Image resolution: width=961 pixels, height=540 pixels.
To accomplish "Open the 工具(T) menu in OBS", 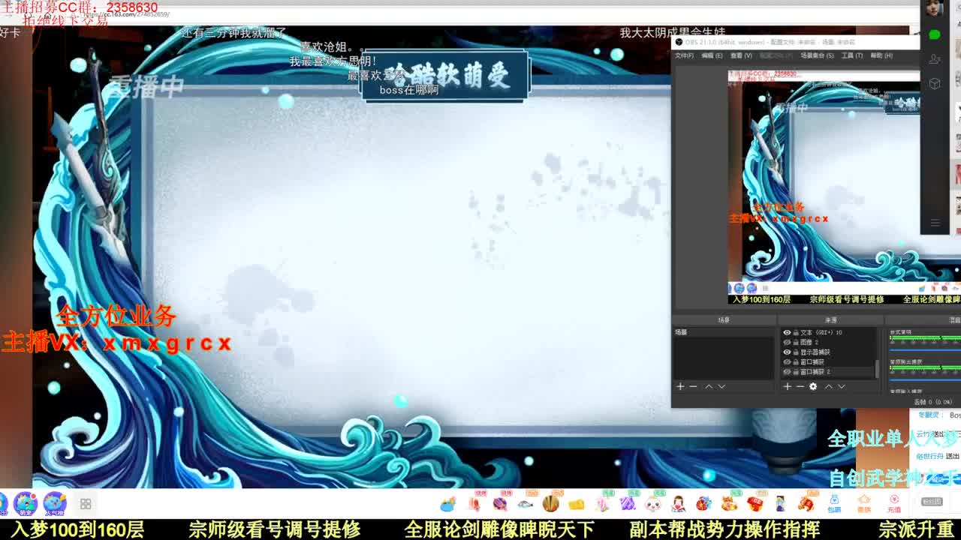I will (x=851, y=55).
